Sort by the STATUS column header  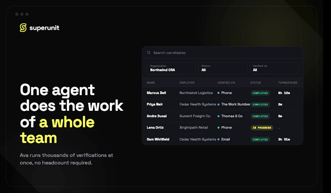(x=255, y=83)
